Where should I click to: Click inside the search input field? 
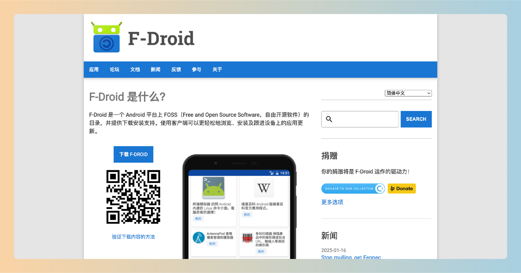coord(358,119)
